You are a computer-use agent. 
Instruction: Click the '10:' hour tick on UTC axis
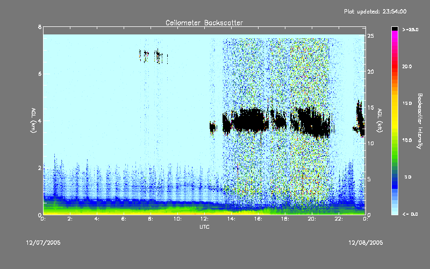coord(177,219)
